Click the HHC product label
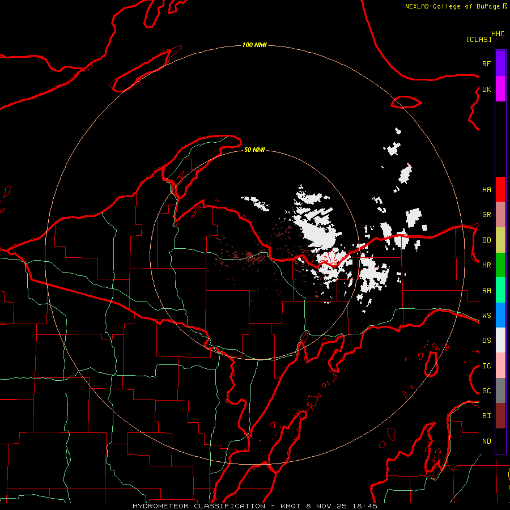The height and width of the screenshot is (510, 510). (498, 34)
